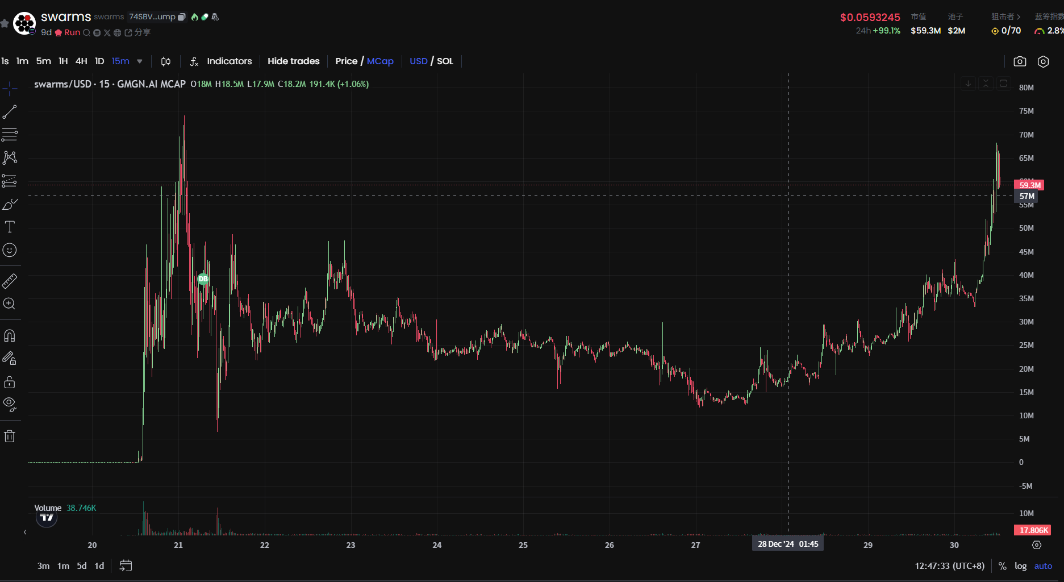Screen dimensions: 1064x582
Task: Hide all drawings using eye icon
Action: click(10, 404)
